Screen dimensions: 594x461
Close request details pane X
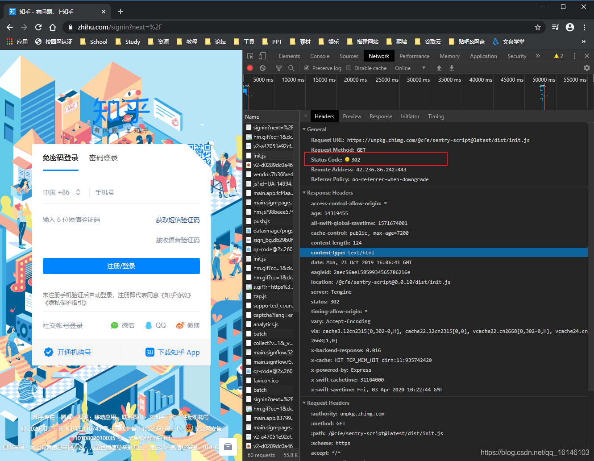tap(306, 116)
